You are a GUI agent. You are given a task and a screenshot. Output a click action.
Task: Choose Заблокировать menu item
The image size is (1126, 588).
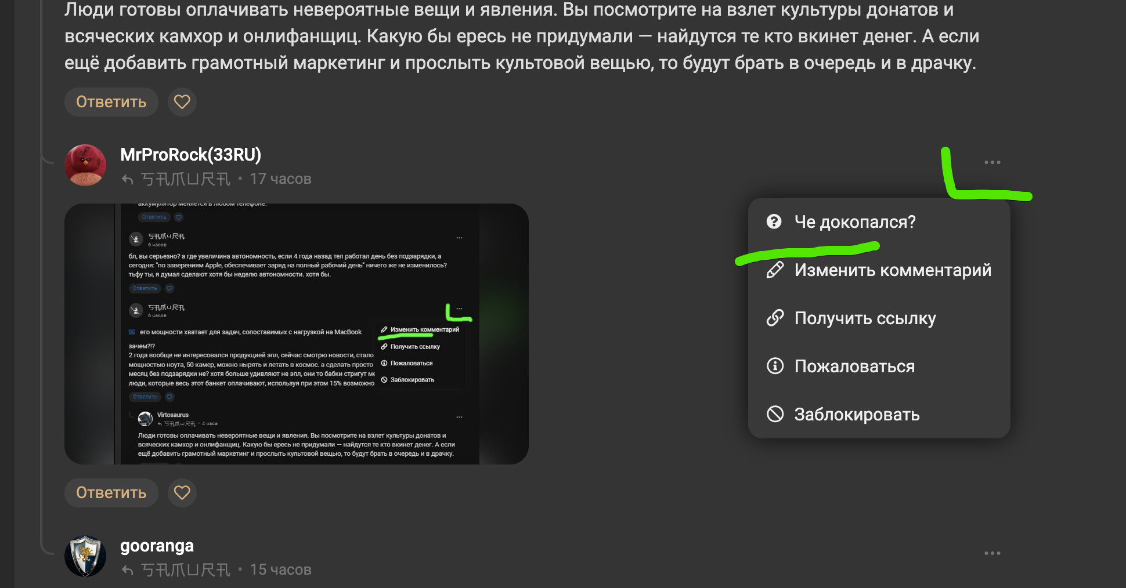(879, 414)
